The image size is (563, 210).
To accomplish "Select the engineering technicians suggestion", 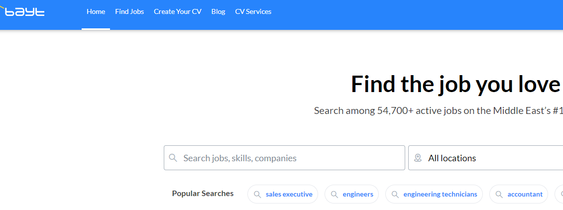I will pos(440,195).
